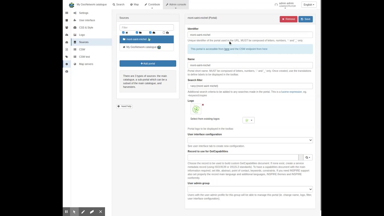The height and width of the screenshot is (216, 384).
Task: Click the gears icon beside Settings
Action: coord(75,13)
